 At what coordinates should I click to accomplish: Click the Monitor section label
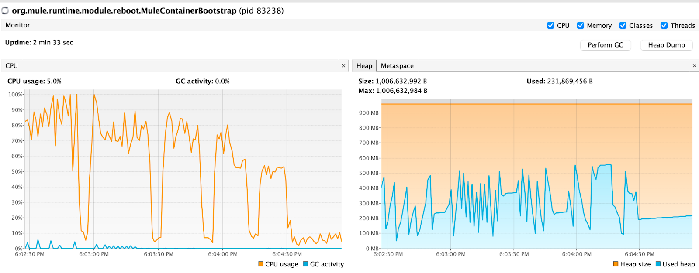pos(18,25)
